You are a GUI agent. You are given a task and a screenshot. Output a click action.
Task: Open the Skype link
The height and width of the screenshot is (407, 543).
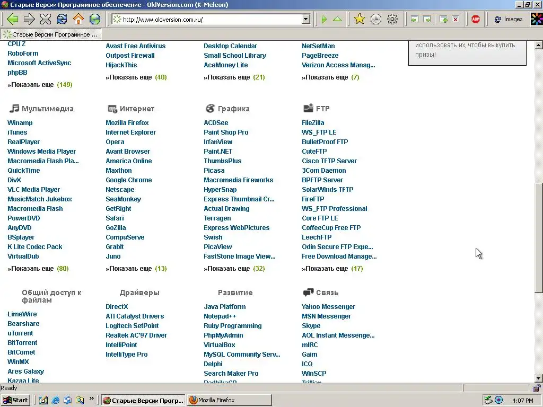coord(311,326)
